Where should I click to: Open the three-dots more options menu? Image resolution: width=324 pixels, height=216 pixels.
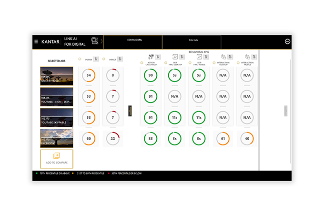pos(287,41)
